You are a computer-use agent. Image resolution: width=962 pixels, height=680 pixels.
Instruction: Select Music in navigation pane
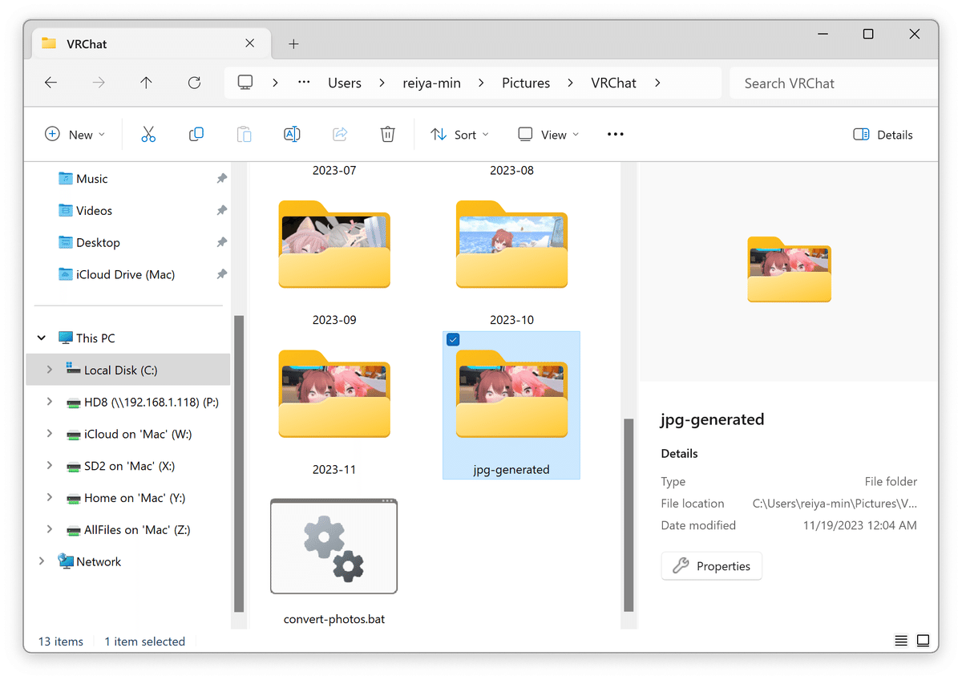(x=92, y=179)
